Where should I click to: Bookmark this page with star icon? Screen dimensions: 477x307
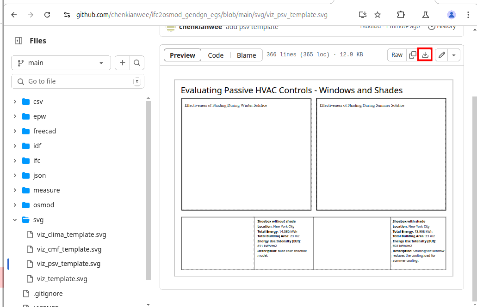point(378,15)
